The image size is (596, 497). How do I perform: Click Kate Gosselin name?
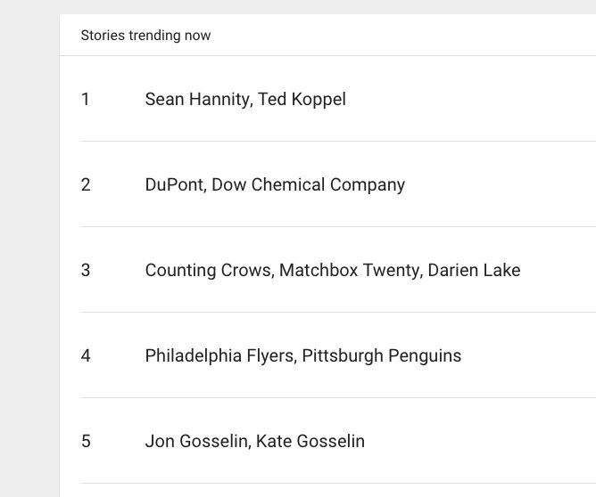pyautogui.click(x=310, y=442)
